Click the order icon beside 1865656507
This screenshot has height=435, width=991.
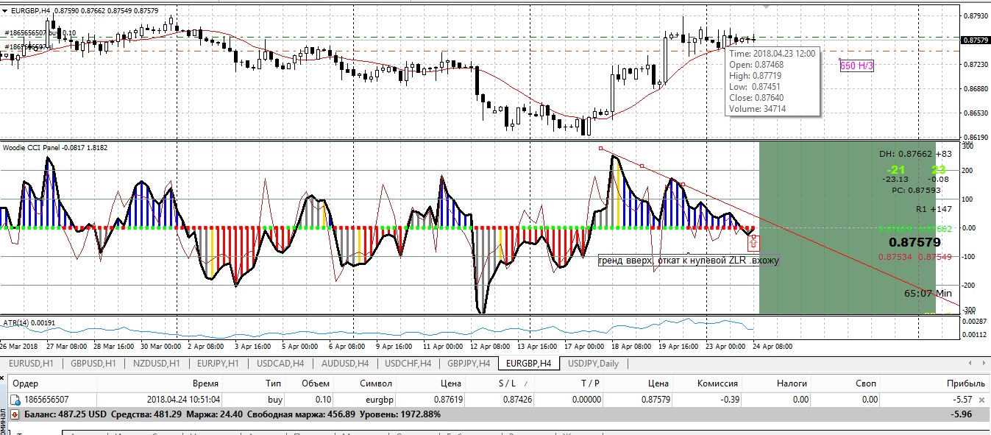click(x=15, y=400)
